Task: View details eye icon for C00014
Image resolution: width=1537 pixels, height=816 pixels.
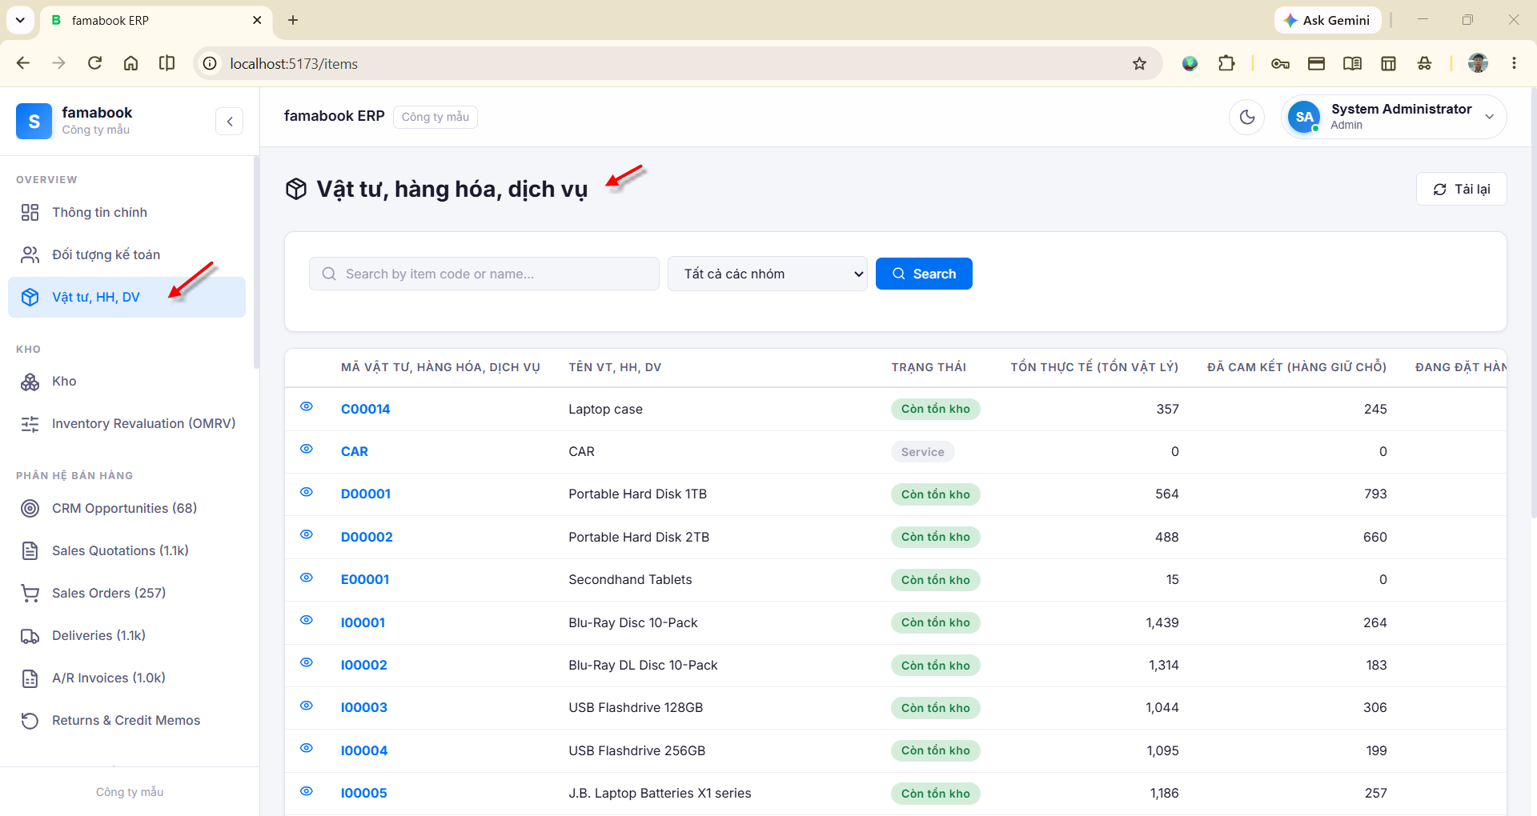Action: pyautogui.click(x=306, y=406)
